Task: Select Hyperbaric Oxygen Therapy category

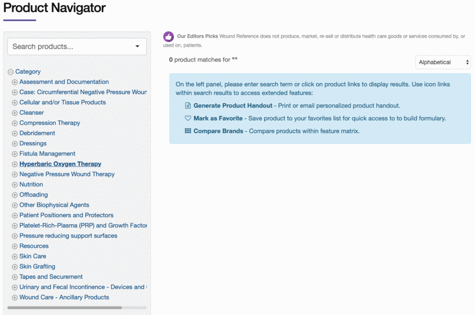Action: pyautogui.click(x=60, y=164)
